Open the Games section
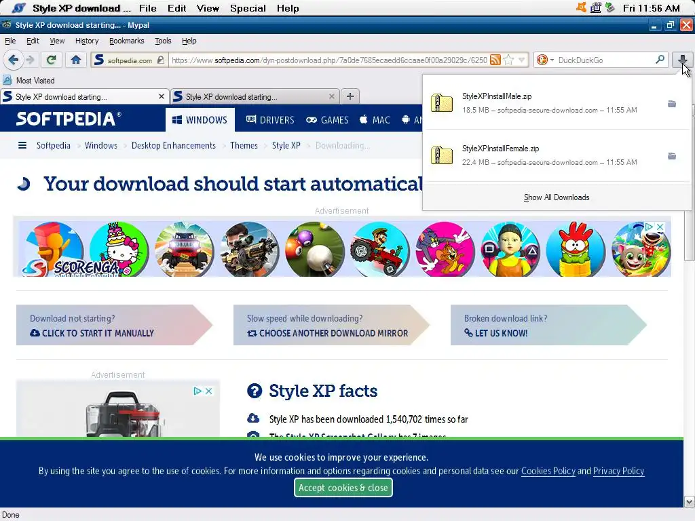The image size is (695, 521). 328,119
